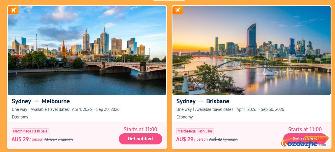335x152 pixels.
Task: Select the MarchMega Flash Sale tag for Brisbane
Action: 195,131
